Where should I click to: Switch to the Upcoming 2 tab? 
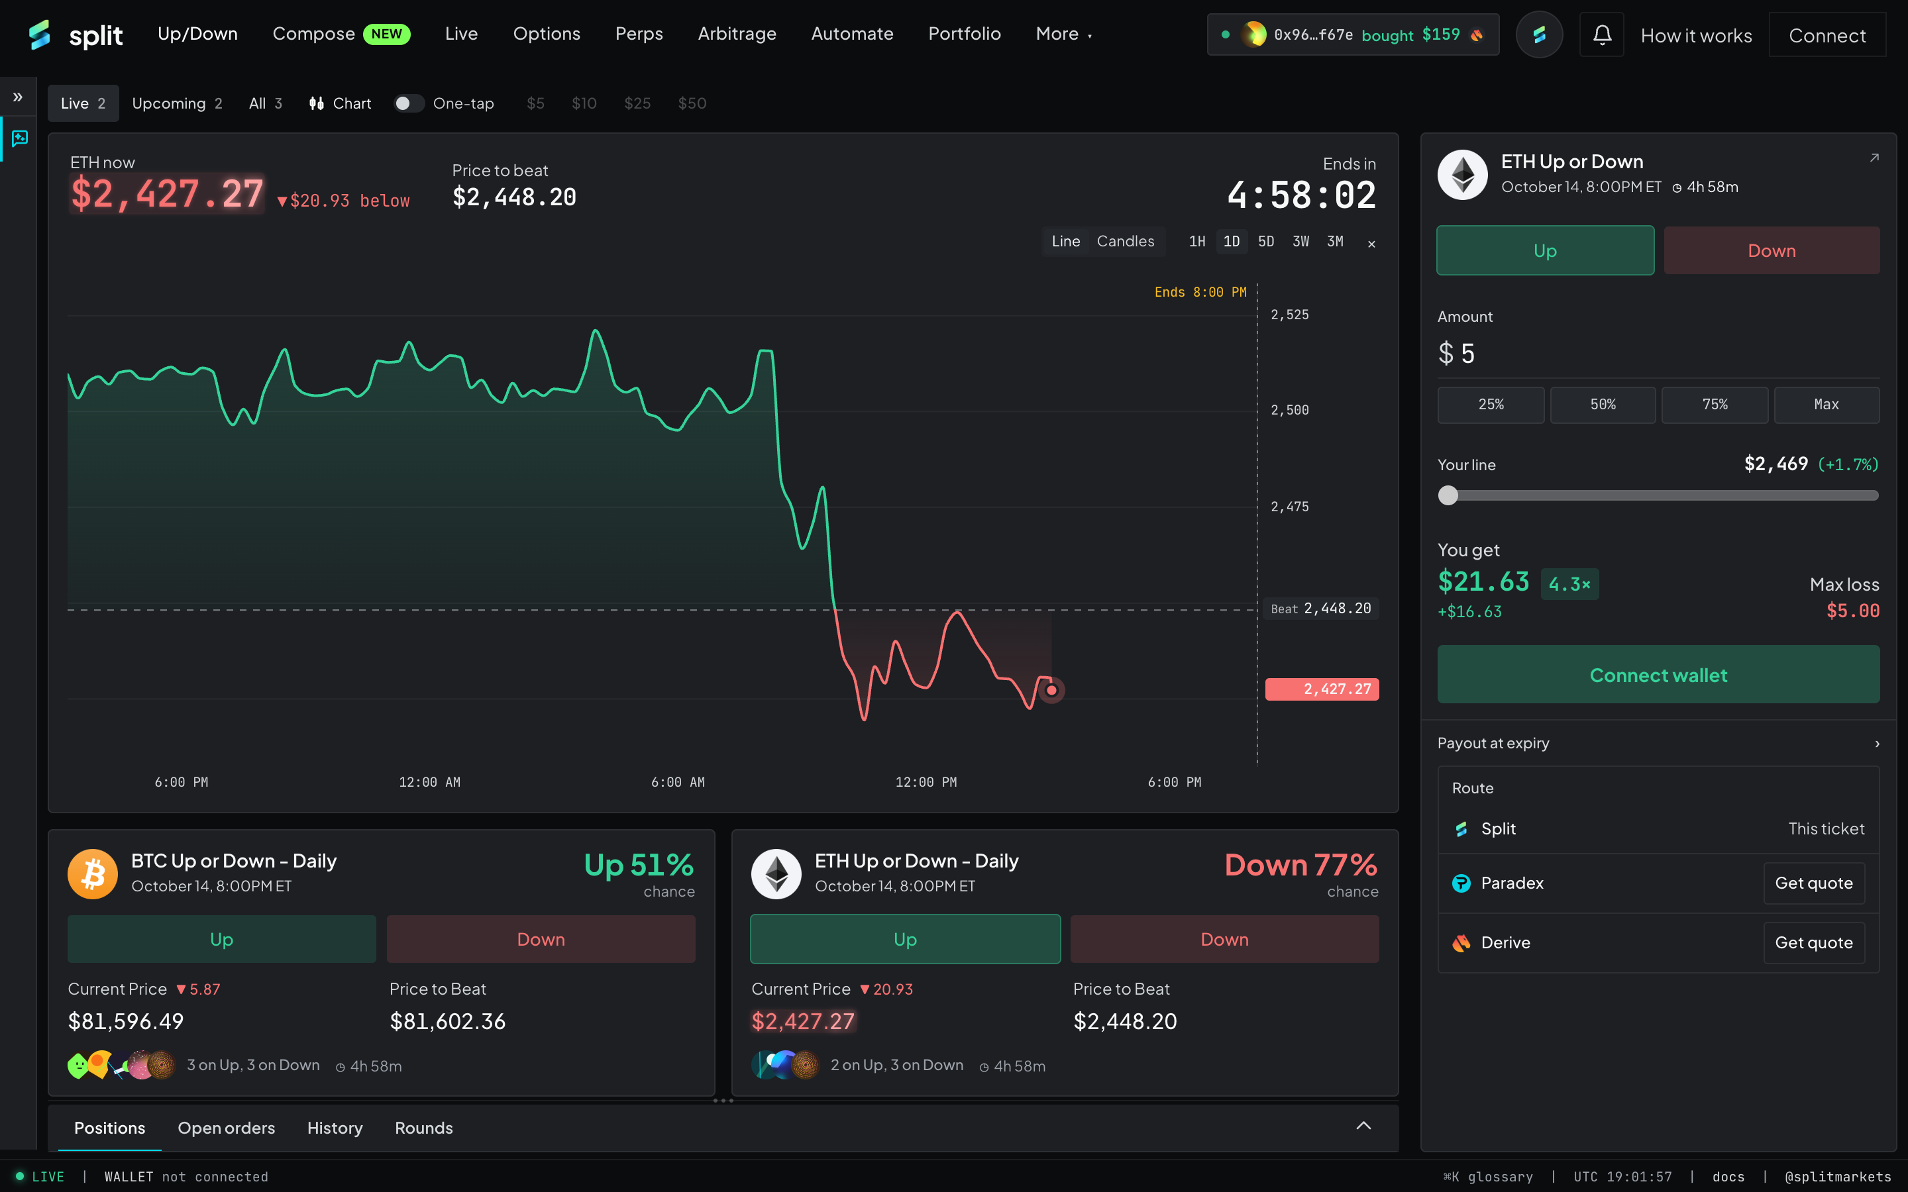(x=178, y=103)
